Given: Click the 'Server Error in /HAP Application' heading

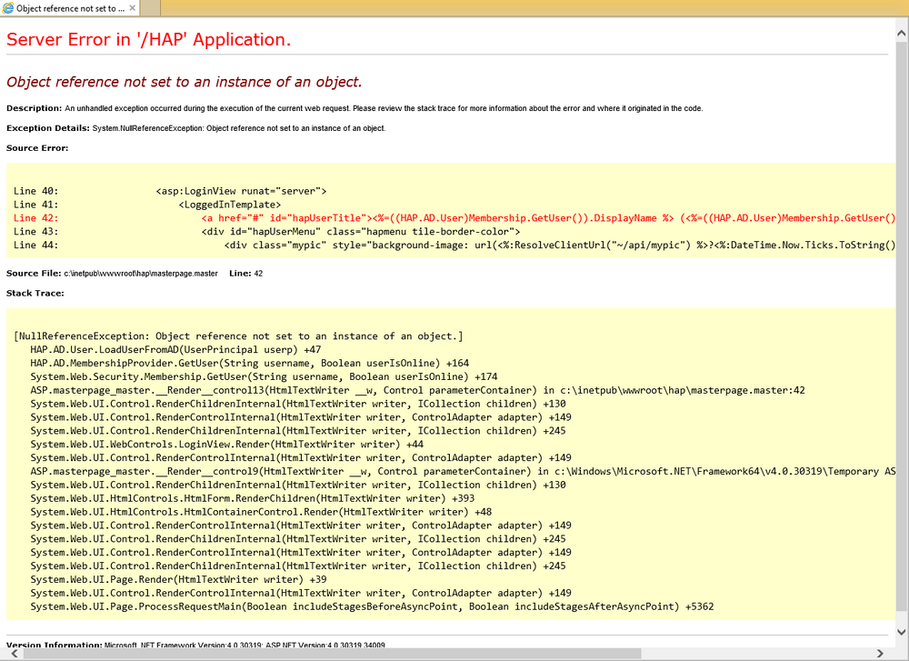Looking at the screenshot, I should tap(148, 39).
